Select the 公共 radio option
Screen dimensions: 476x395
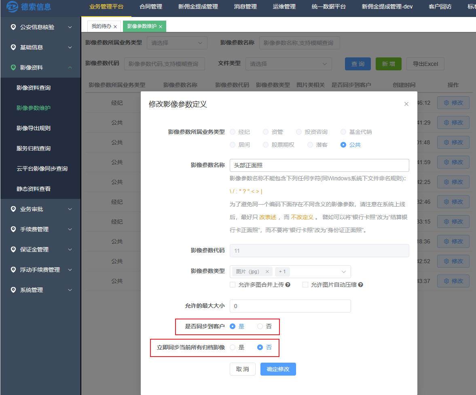[343, 145]
